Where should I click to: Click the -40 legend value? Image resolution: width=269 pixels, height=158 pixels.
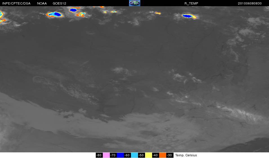tap(155, 155)
